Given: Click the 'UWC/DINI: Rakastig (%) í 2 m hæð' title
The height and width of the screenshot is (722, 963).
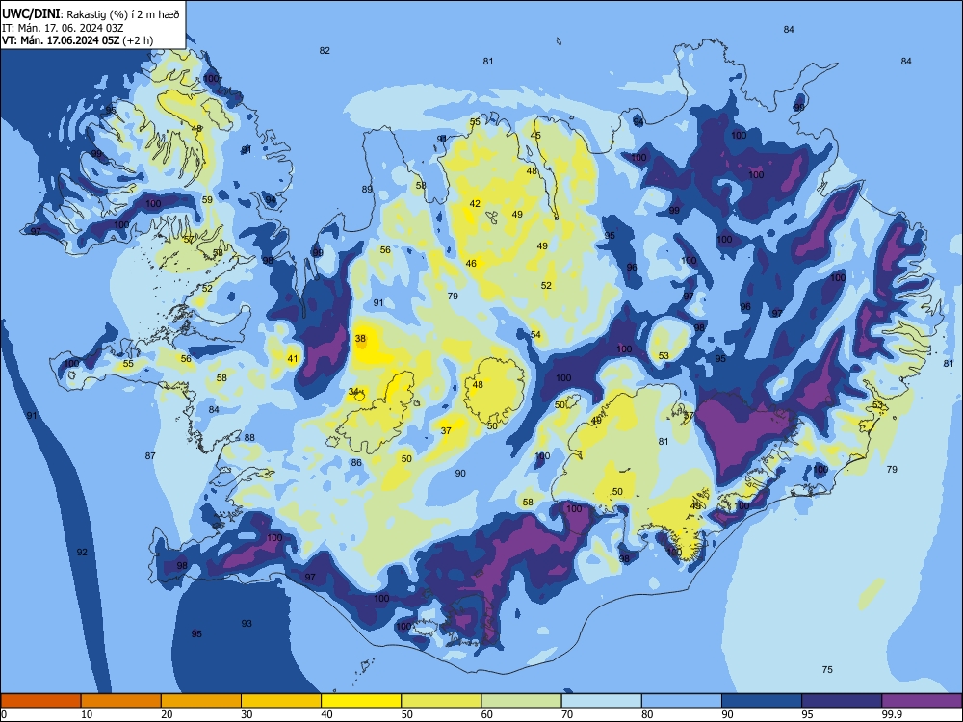Looking at the screenshot, I should [91, 14].
